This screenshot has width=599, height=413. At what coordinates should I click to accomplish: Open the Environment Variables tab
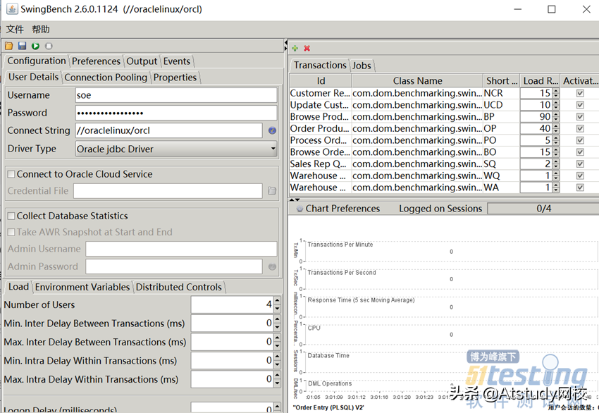tap(82, 287)
